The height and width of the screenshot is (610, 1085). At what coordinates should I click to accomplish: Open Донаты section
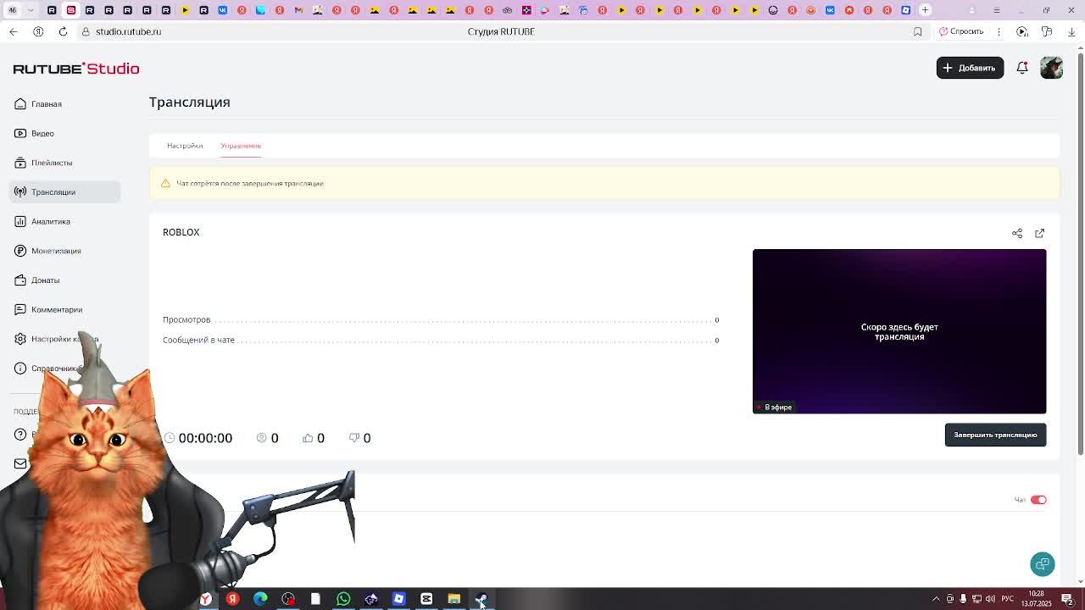tap(64, 280)
